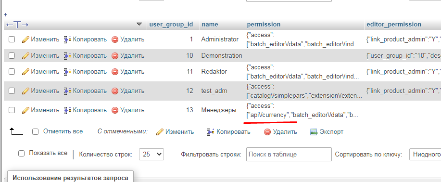
Task: Click the pencil edit icon for Redaktor row
Action: point(25,72)
